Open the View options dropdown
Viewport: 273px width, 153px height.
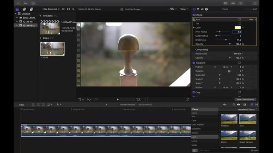184,9
